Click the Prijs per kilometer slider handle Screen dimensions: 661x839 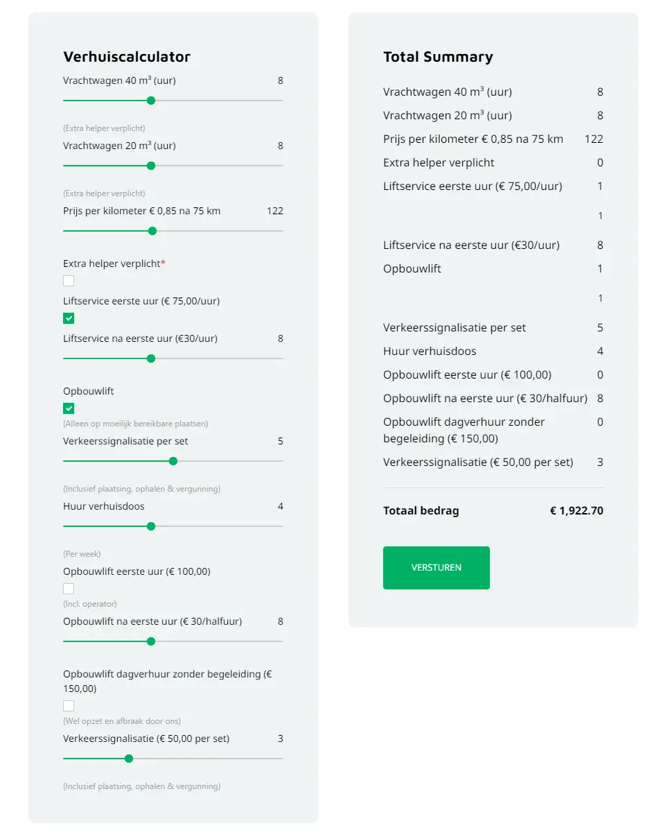(152, 231)
